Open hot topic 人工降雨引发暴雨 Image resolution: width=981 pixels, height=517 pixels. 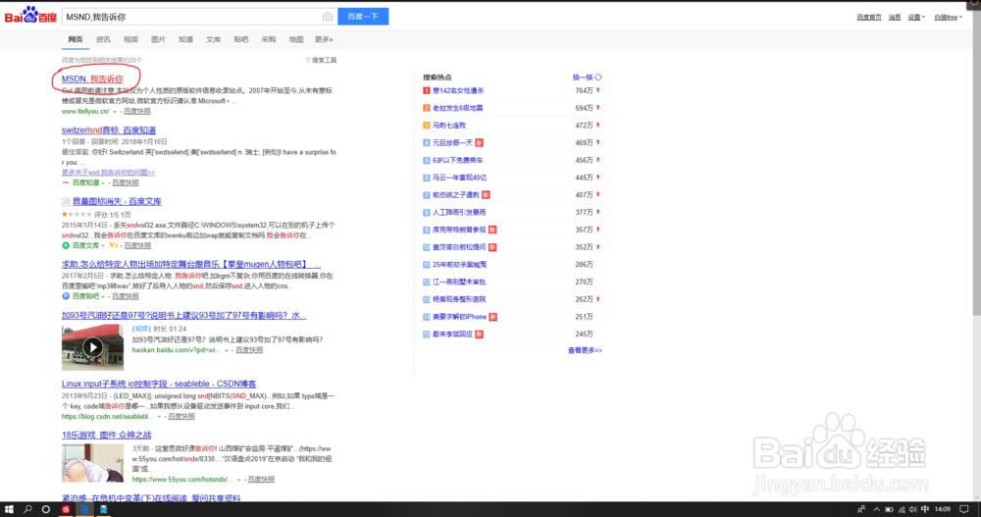(459, 212)
